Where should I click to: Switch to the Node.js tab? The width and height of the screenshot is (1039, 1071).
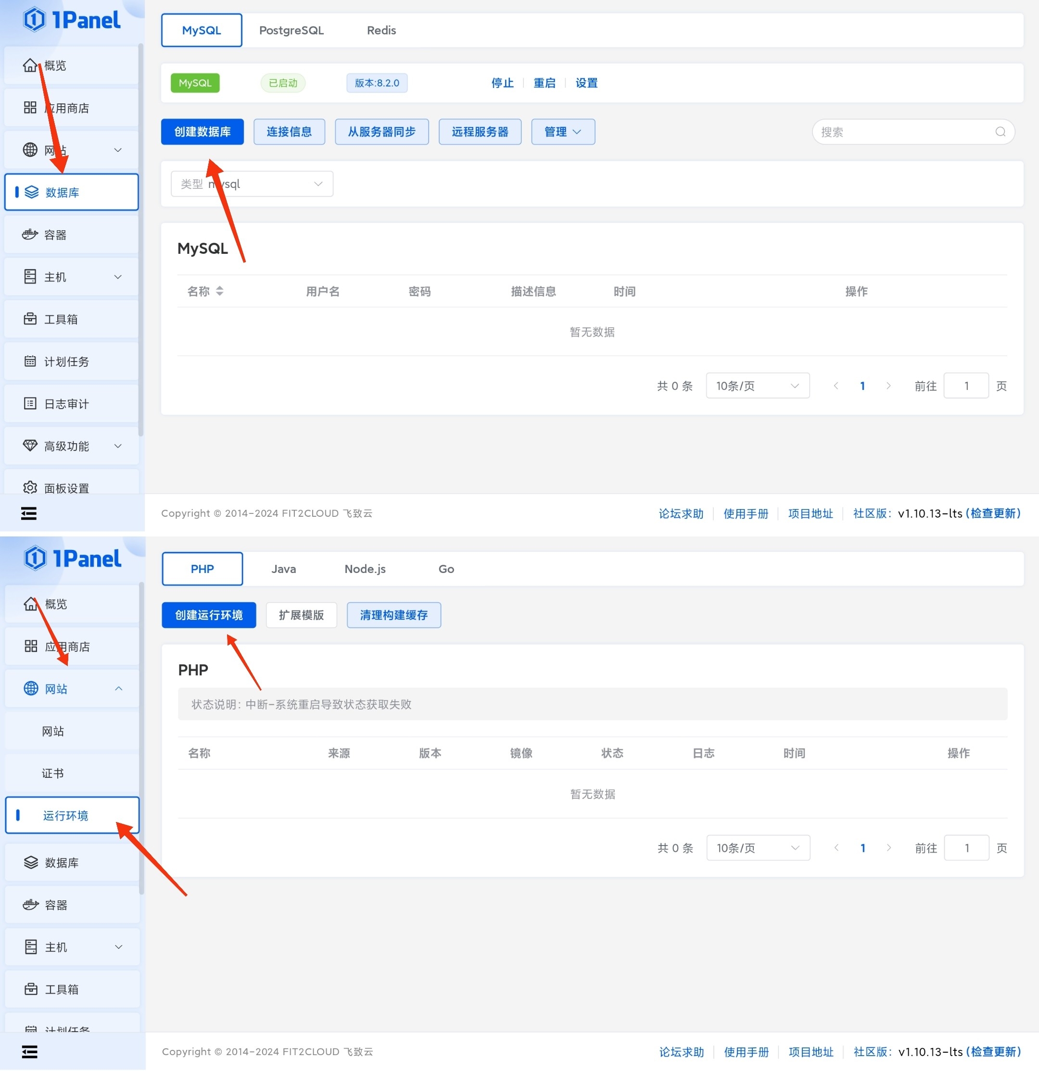coord(365,569)
